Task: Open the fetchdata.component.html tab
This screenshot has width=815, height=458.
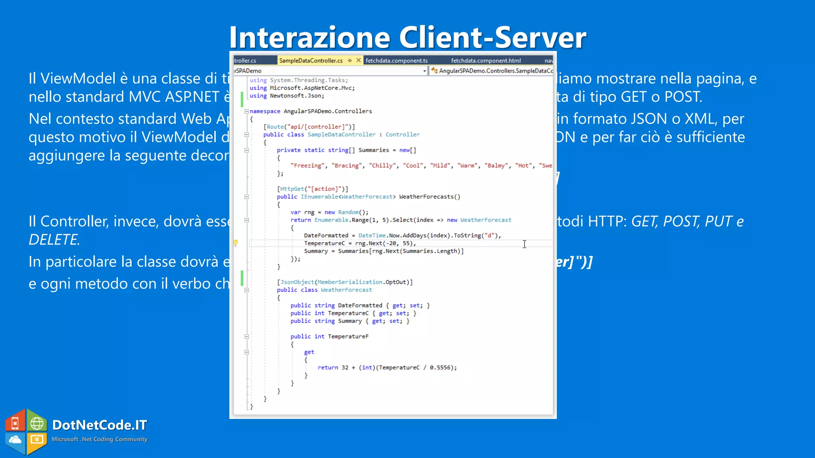Action: (x=485, y=60)
